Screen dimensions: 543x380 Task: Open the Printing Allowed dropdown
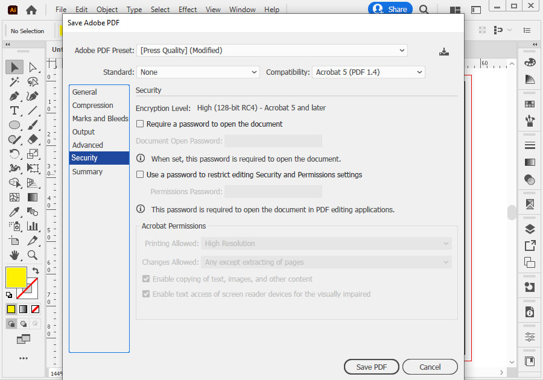[x=326, y=244]
